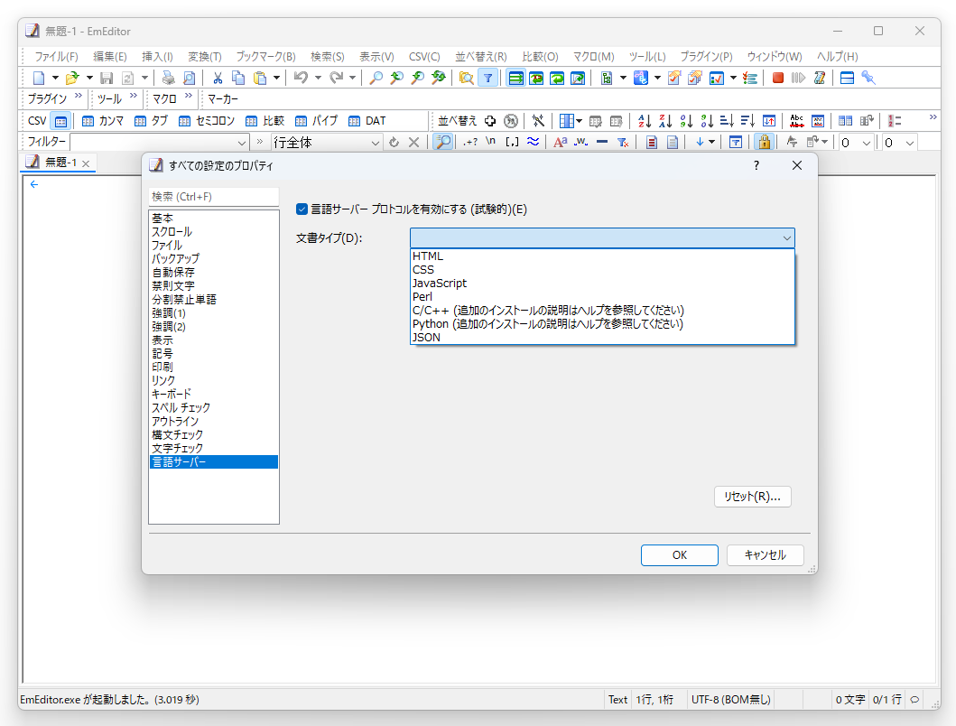This screenshot has width=956, height=726.
Task: Click OK to confirm the settings
Action: pos(679,554)
